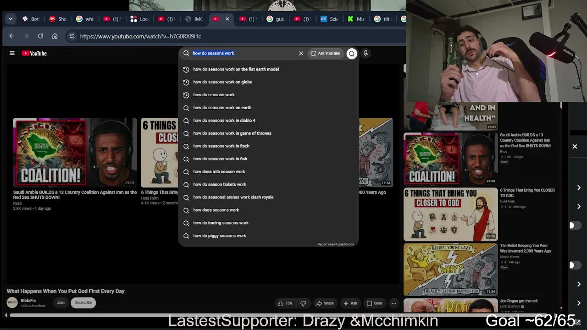Viewport: 587px width, 330px height.
Task: Run the search with the magnifier button
Action: [352, 54]
